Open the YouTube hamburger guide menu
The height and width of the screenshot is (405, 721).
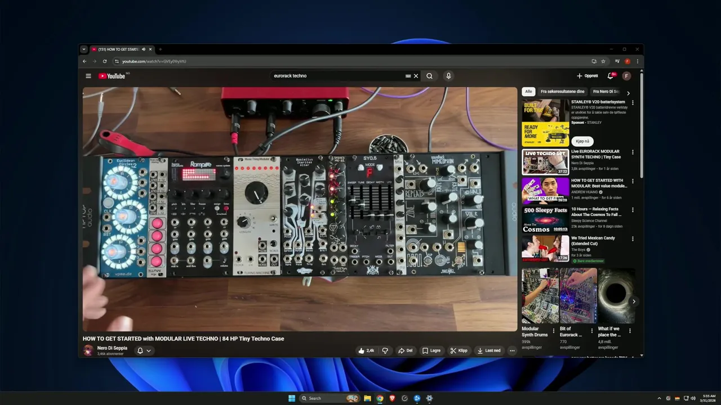tap(88, 76)
